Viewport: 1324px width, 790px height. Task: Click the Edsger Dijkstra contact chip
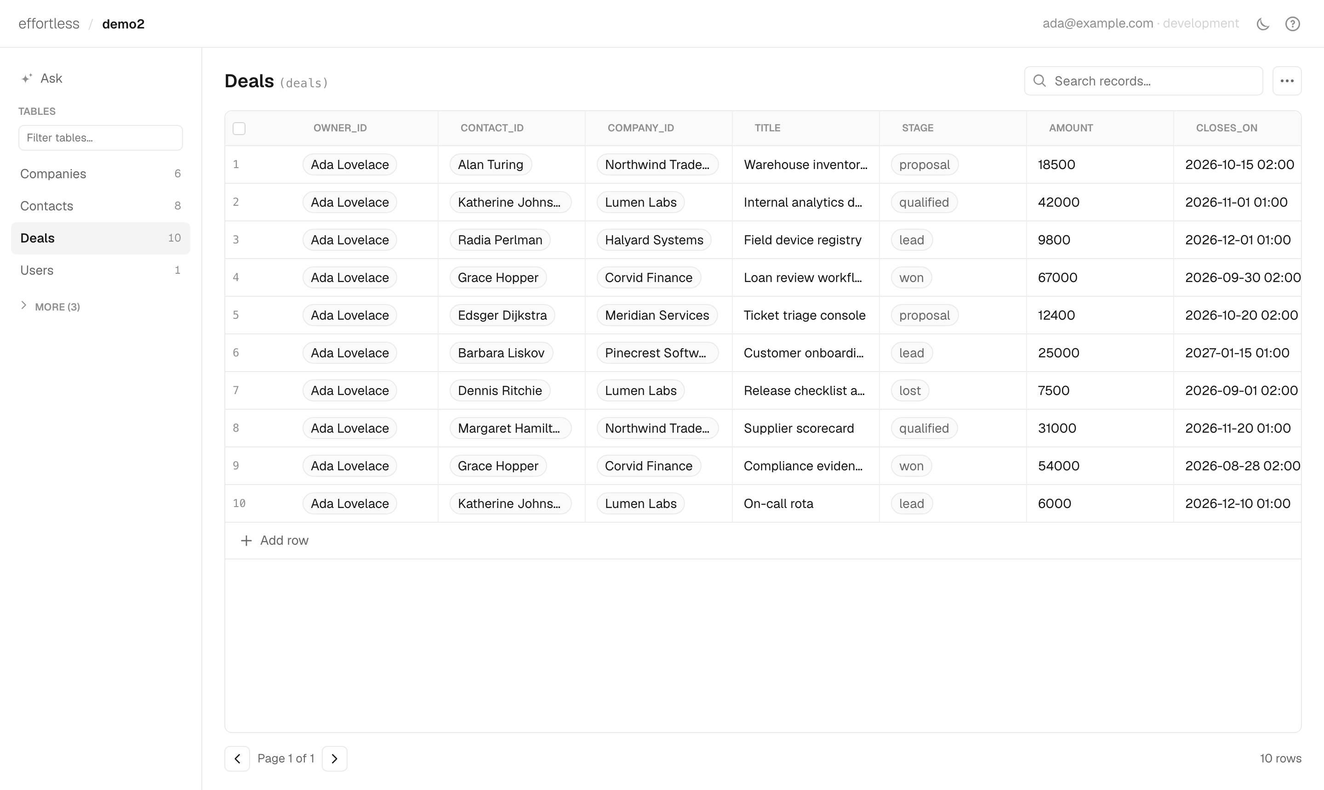coord(502,315)
